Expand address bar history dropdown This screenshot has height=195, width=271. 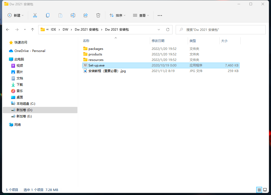click(x=159, y=30)
